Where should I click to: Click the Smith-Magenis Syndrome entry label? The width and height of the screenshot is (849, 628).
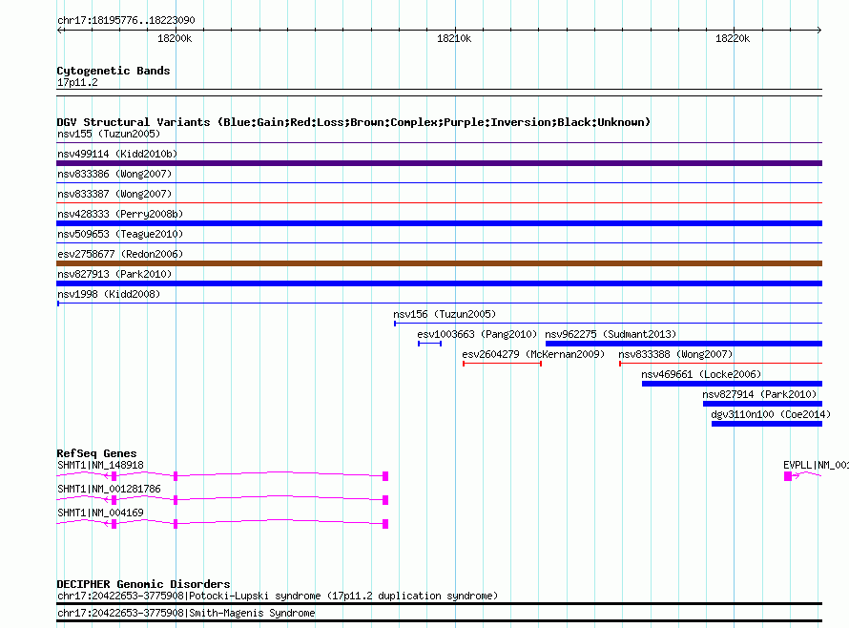click(x=186, y=613)
